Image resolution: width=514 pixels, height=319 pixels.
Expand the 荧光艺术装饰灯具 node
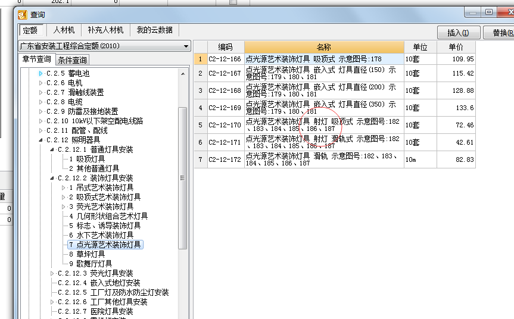click(x=63, y=207)
